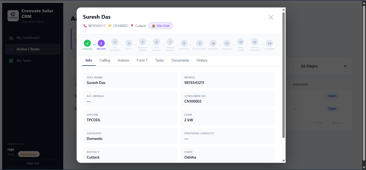The image size is (366, 170).
Task: Click the Prev pagination button
Action: coord(317,123)
